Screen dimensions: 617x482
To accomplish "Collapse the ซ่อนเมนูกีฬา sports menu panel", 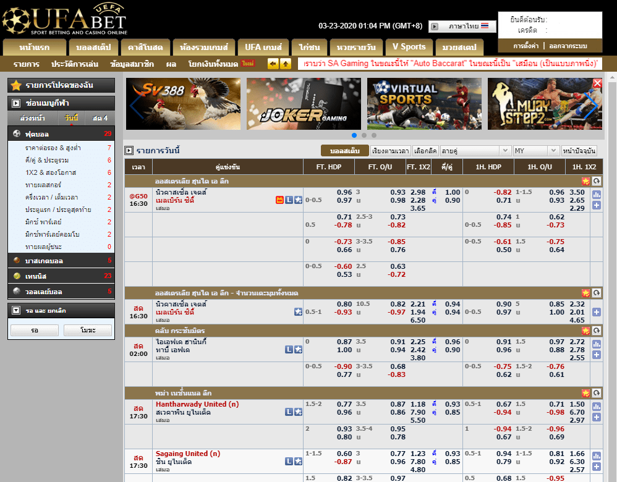I will tap(16, 103).
